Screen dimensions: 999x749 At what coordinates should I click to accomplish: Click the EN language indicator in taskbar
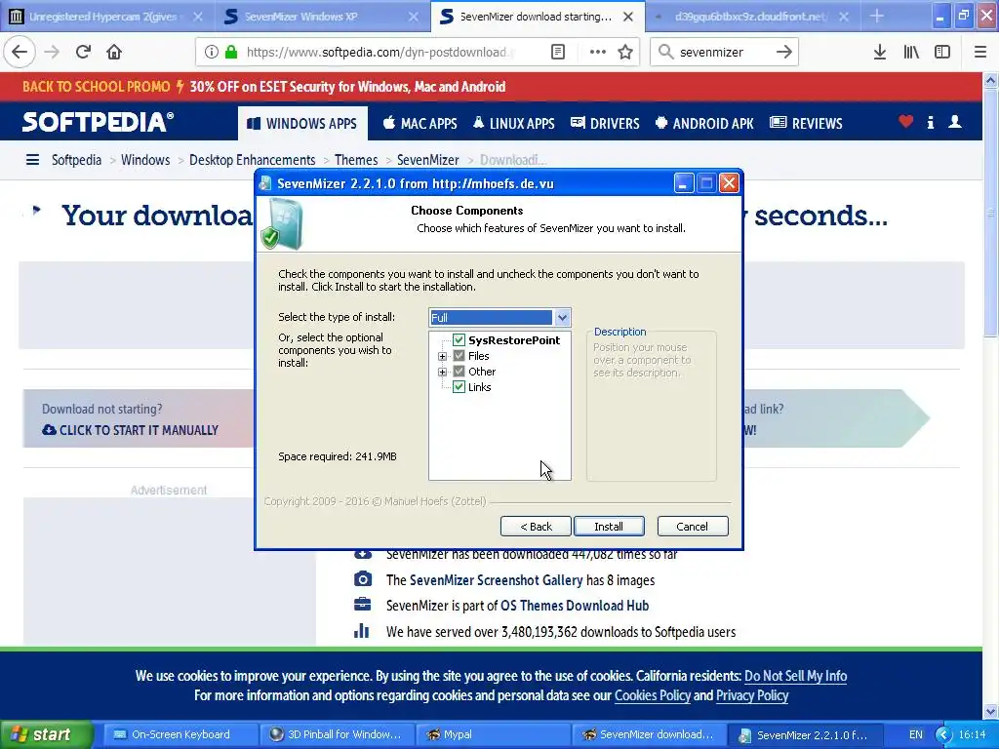pos(915,734)
